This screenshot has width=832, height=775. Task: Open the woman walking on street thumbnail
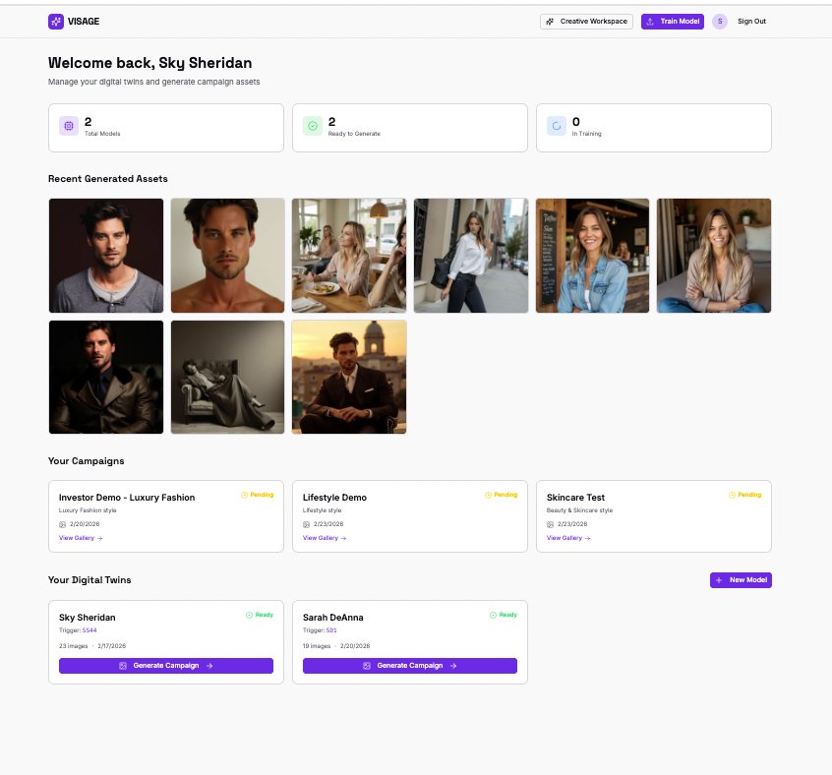pos(471,256)
